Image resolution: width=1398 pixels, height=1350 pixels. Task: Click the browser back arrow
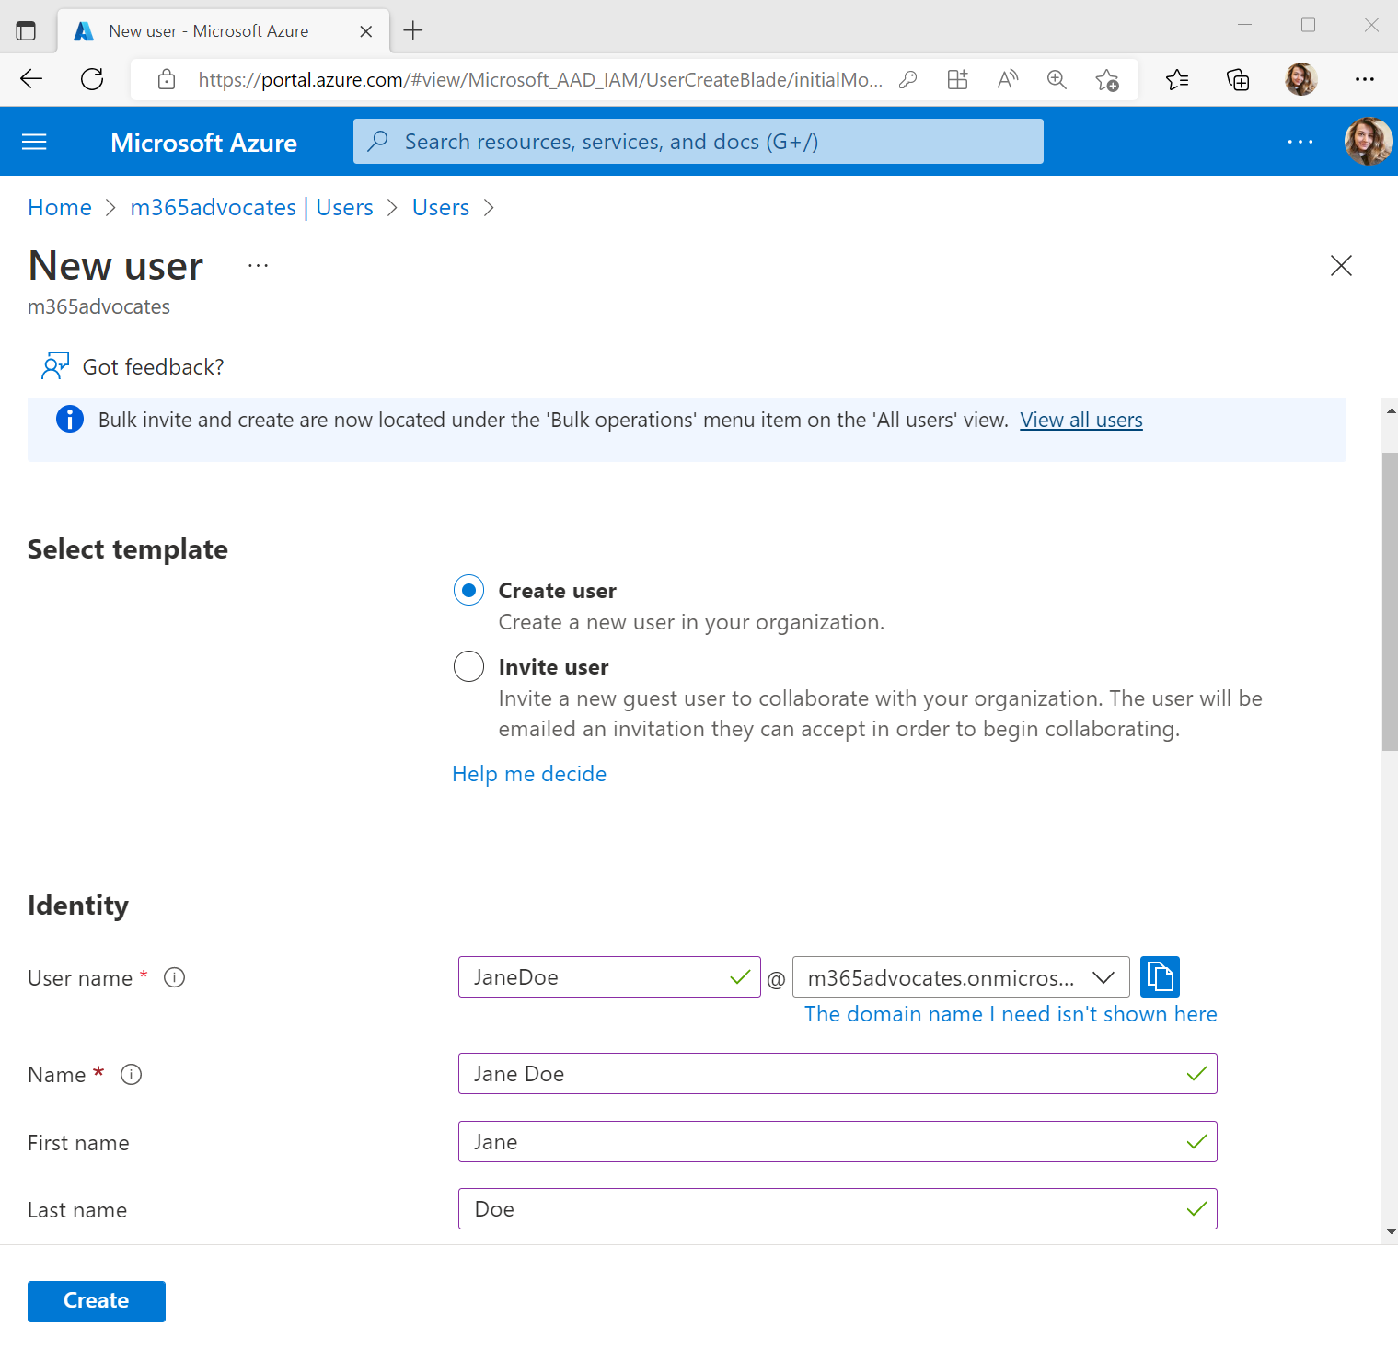coord(31,79)
